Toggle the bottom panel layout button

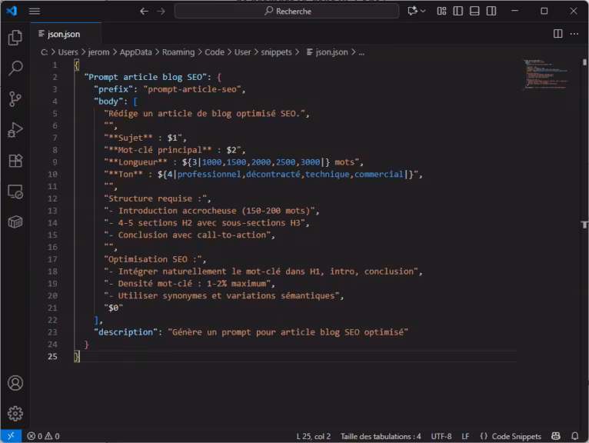[473, 11]
